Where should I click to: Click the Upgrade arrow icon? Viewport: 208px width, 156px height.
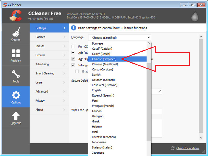[16, 116]
